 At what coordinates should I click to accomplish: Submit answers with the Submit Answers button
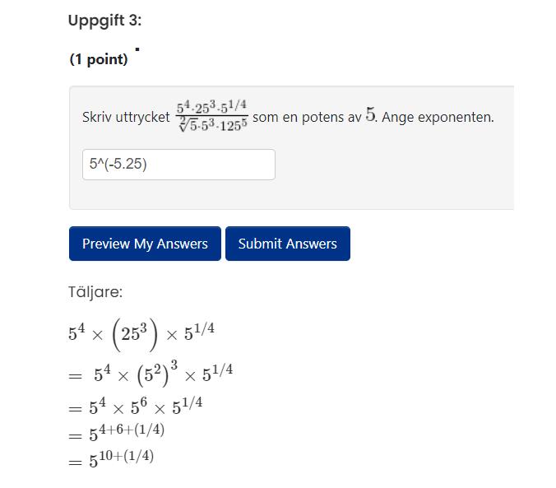point(287,244)
